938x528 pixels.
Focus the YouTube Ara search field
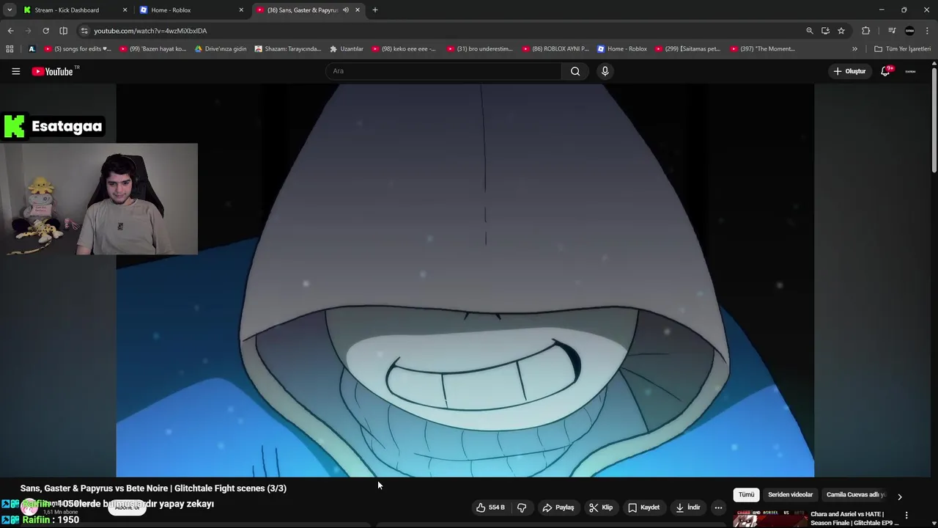(444, 71)
